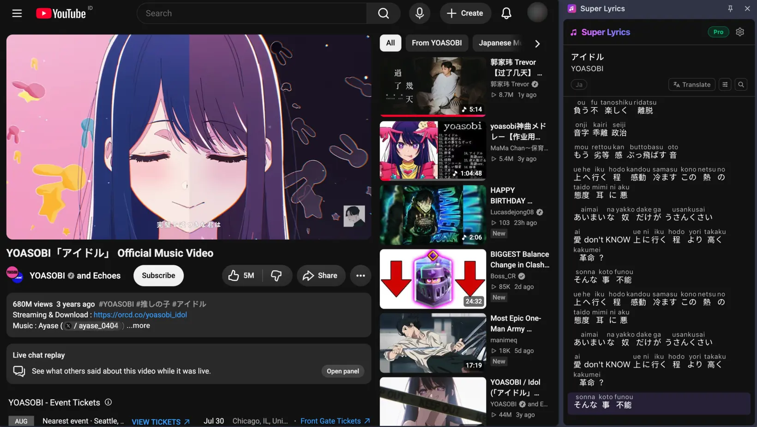Select the From YOASOBI chip
Viewport: 757px width, 427px height.
coord(437,43)
